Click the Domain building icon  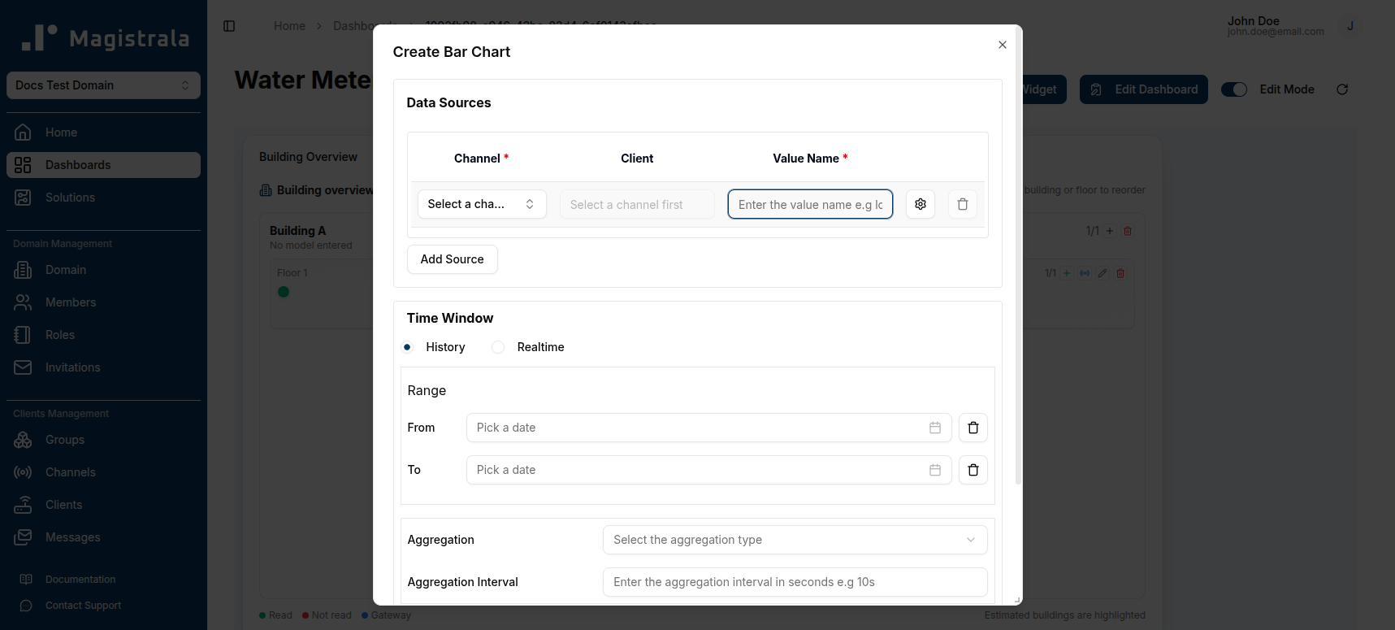[x=23, y=270]
